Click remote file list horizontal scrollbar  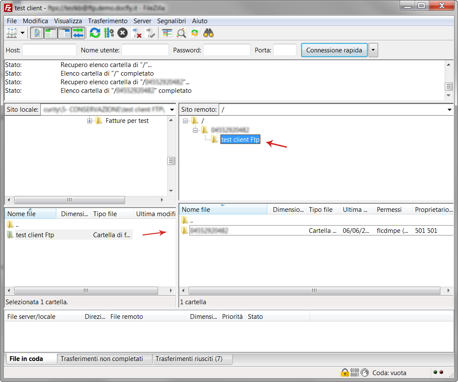coord(316,290)
